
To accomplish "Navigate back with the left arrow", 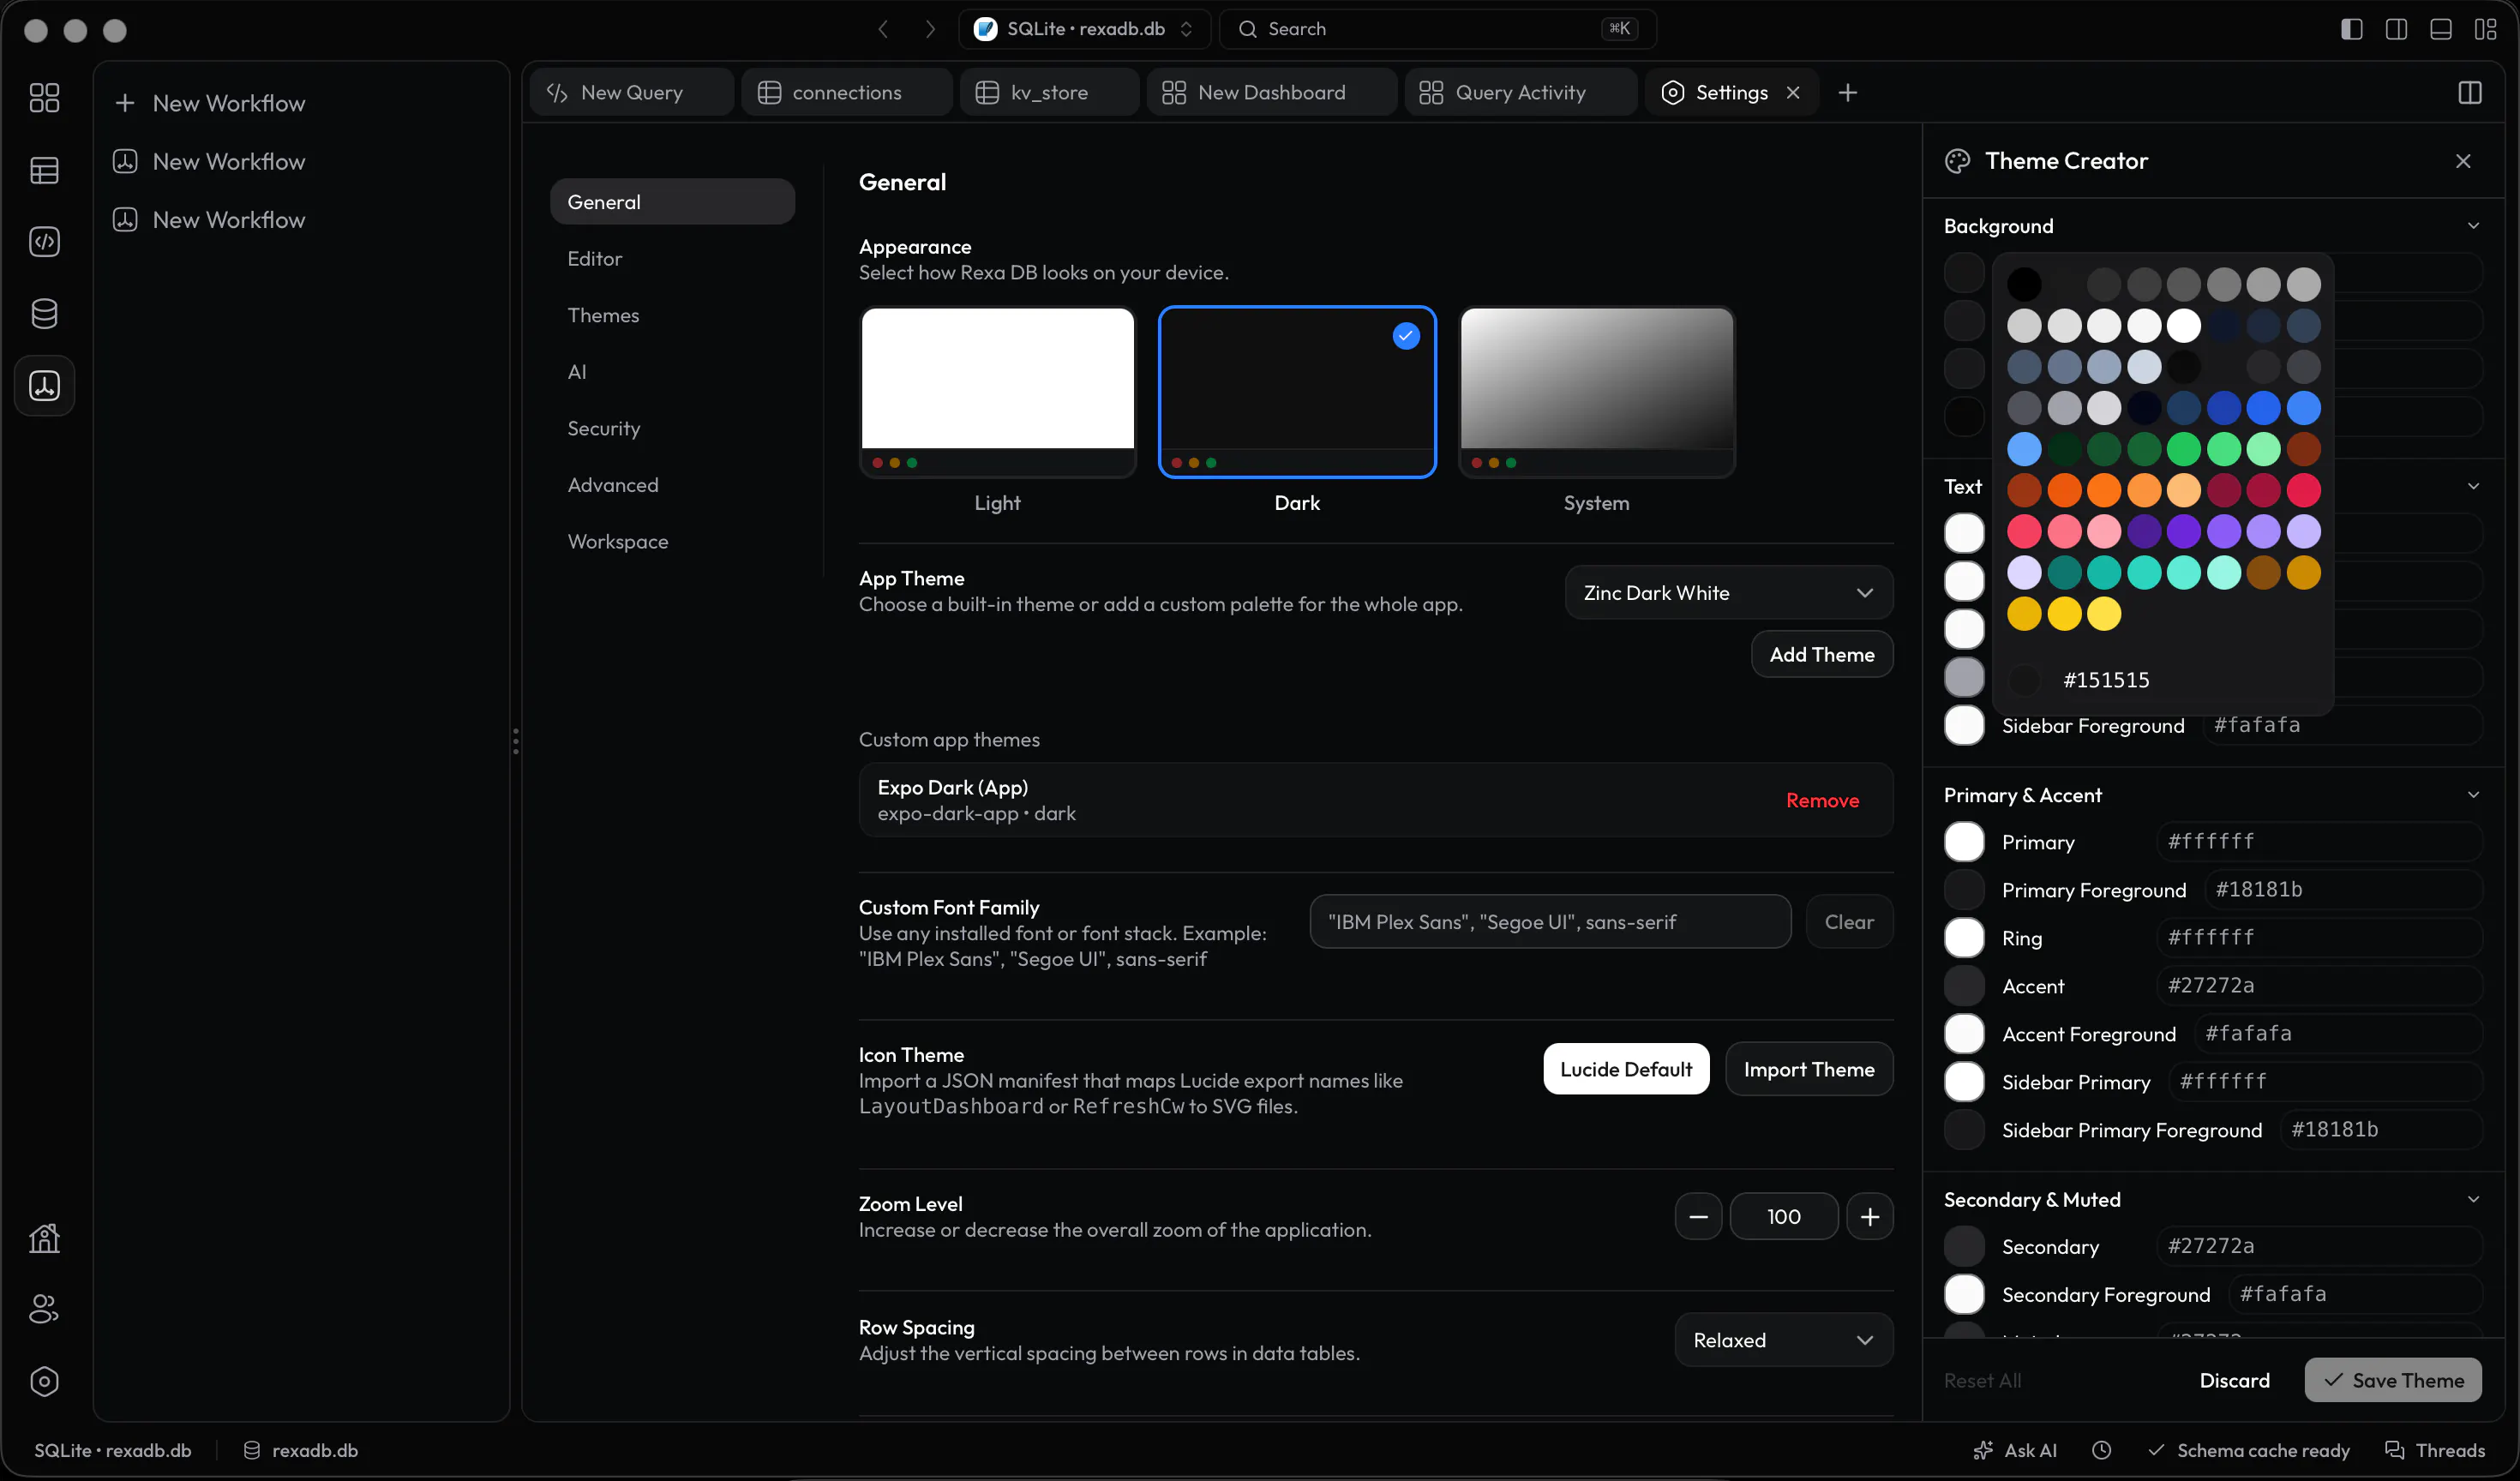I will [x=883, y=29].
